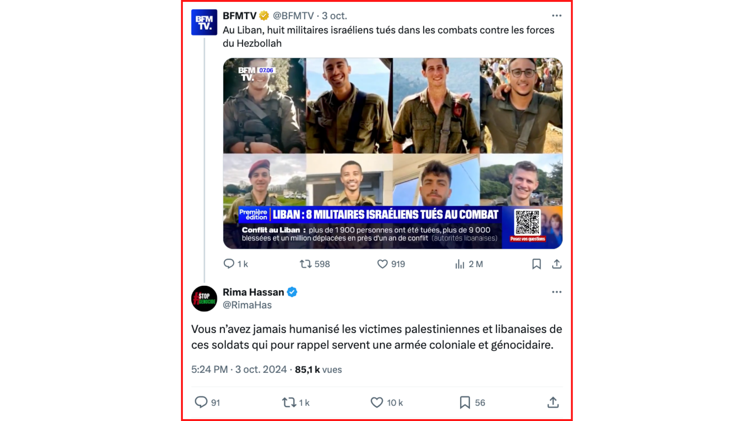The height and width of the screenshot is (421, 749).
Task: Share Rima Hassan's tweet
Action: tap(553, 402)
